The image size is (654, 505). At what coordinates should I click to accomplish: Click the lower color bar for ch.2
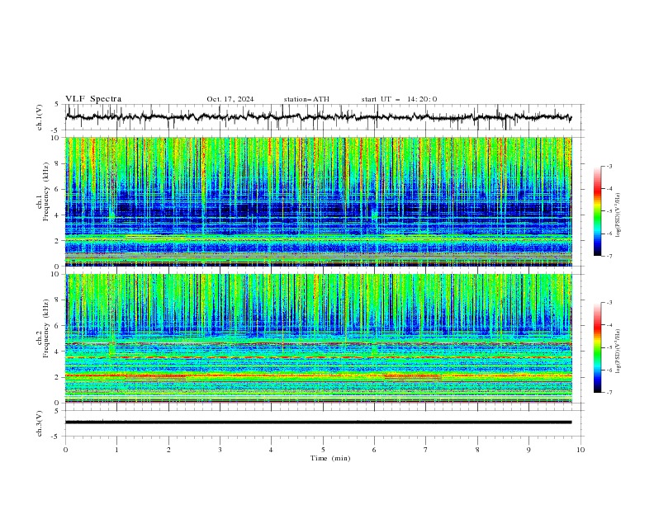tap(598, 347)
